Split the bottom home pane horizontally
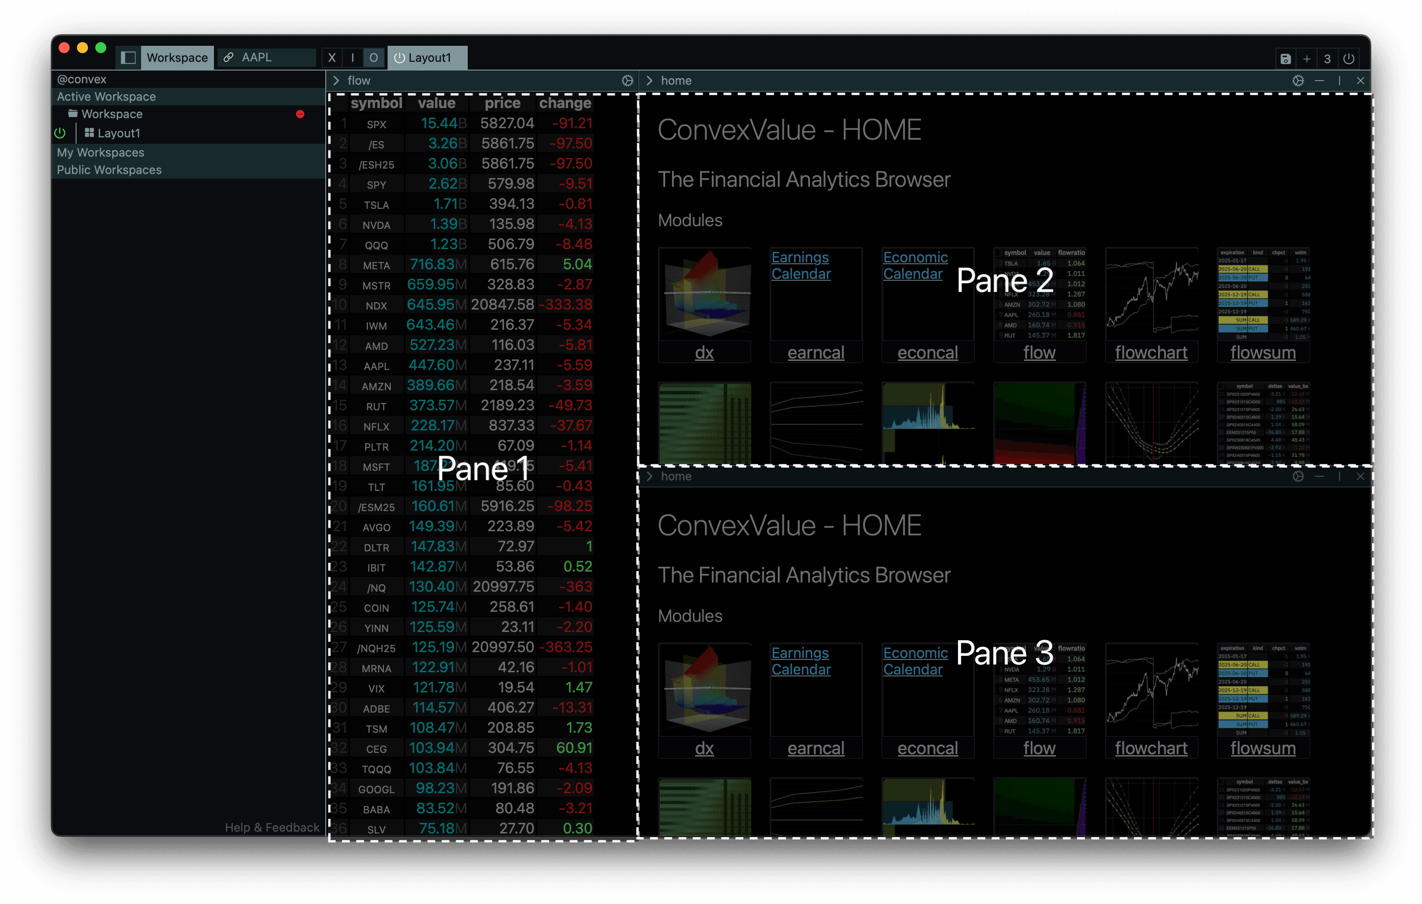The width and height of the screenshot is (1422, 904). tap(1319, 477)
